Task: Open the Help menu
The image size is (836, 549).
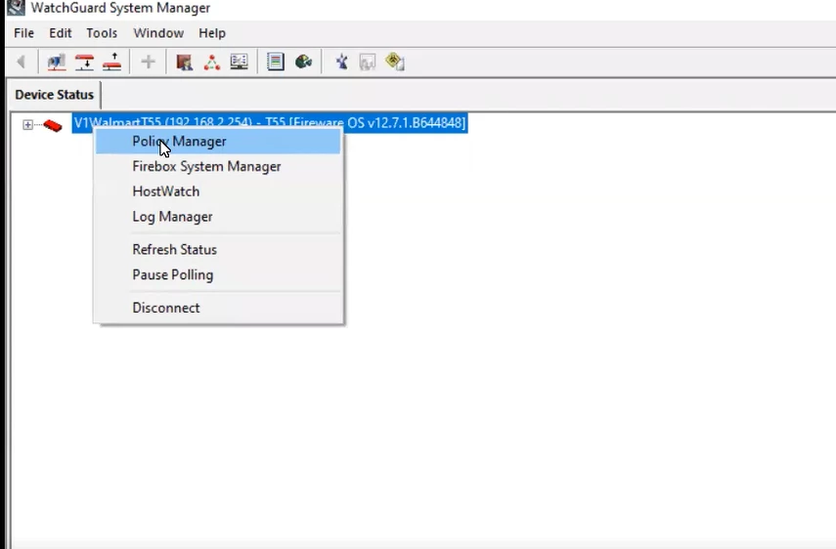Action: point(212,33)
